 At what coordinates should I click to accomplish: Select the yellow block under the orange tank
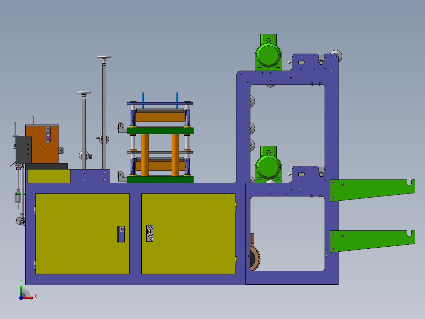(x=49, y=176)
